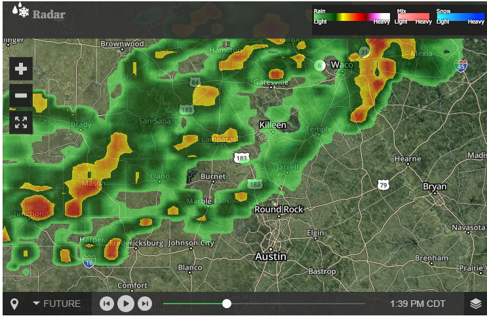This screenshot has height=318, width=487.
Task: Open the map layers icon
Action: coord(475,304)
